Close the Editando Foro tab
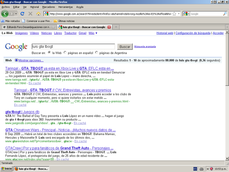The width and height of the screenshot is (229, 172). pyautogui.click(x=53, y=27)
